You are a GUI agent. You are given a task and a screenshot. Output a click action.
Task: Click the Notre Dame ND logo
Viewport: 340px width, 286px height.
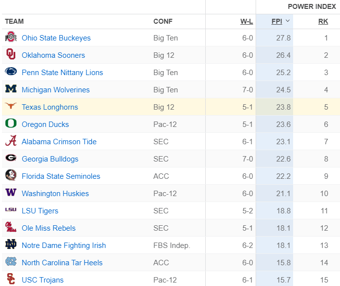tap(11, 244)
